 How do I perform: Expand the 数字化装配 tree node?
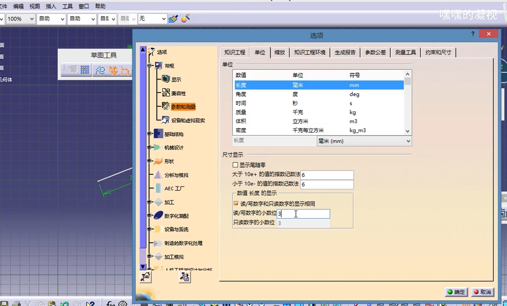[x=149, y=215]
